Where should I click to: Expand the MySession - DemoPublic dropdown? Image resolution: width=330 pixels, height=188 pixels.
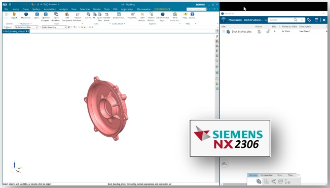pyautogui.click(x=266, y=20)
